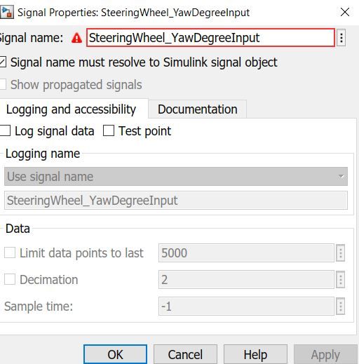
Task: Enable the Log signal data checkbox
Action: (5, 130)
